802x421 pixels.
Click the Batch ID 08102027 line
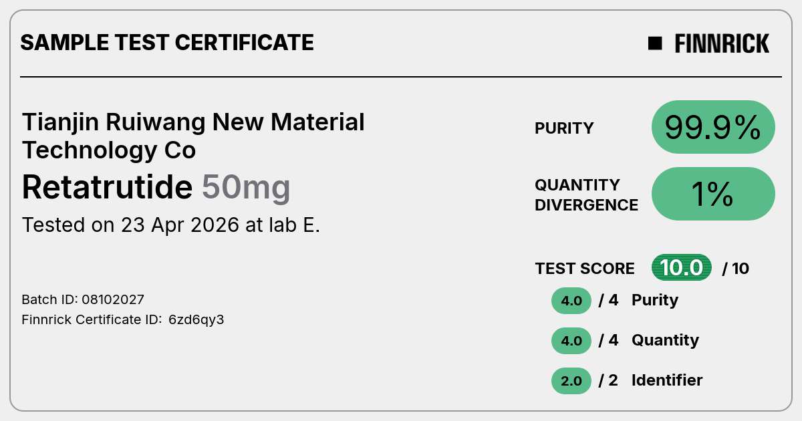pyautogui.click(x=83, y=299)
